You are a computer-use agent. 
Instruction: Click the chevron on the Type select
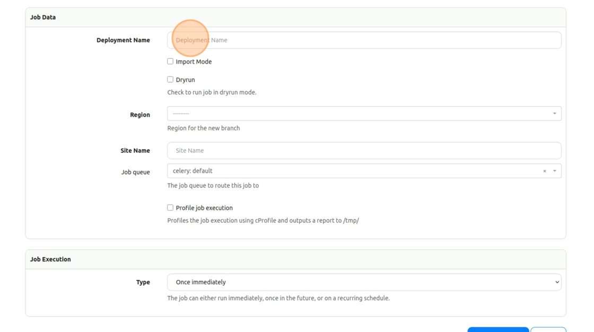coord(557,282)
